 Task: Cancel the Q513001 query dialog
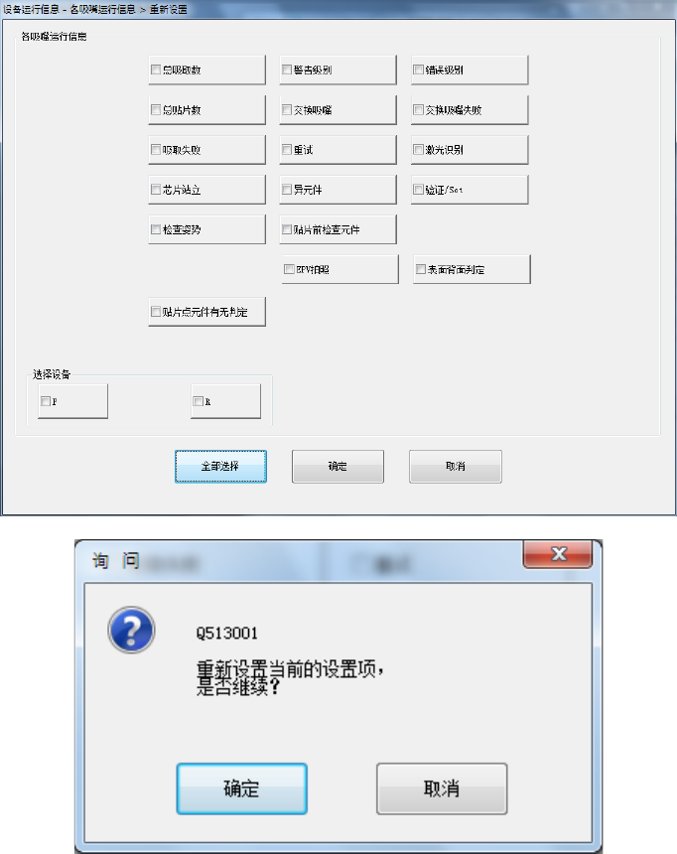click(442, 788)
